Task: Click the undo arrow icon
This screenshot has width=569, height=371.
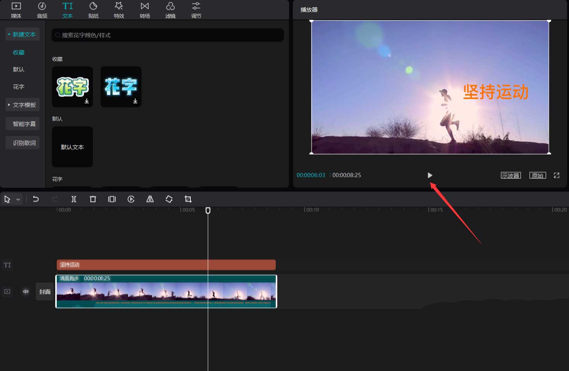Action: (36, 199)
